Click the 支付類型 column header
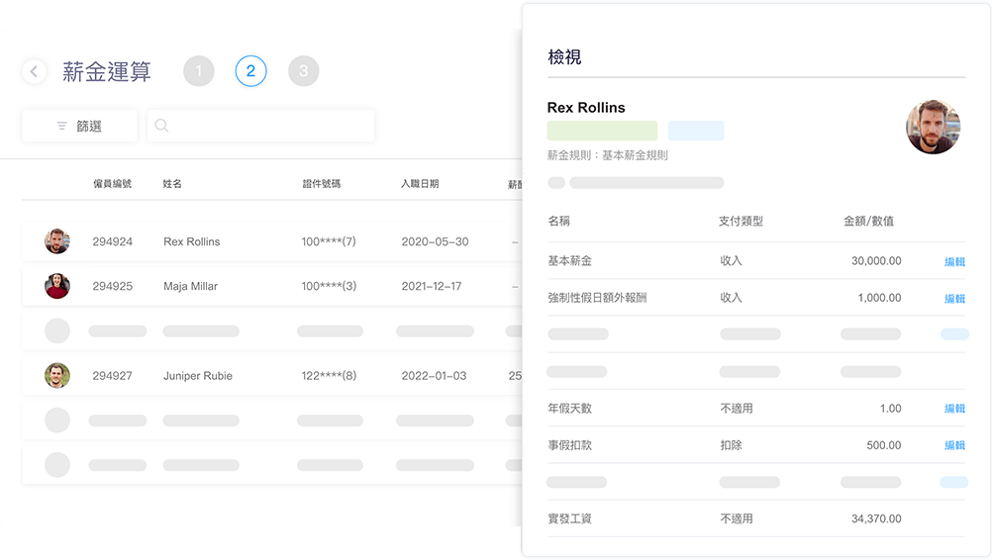The image size is (992, 560). tap(741, 222)
